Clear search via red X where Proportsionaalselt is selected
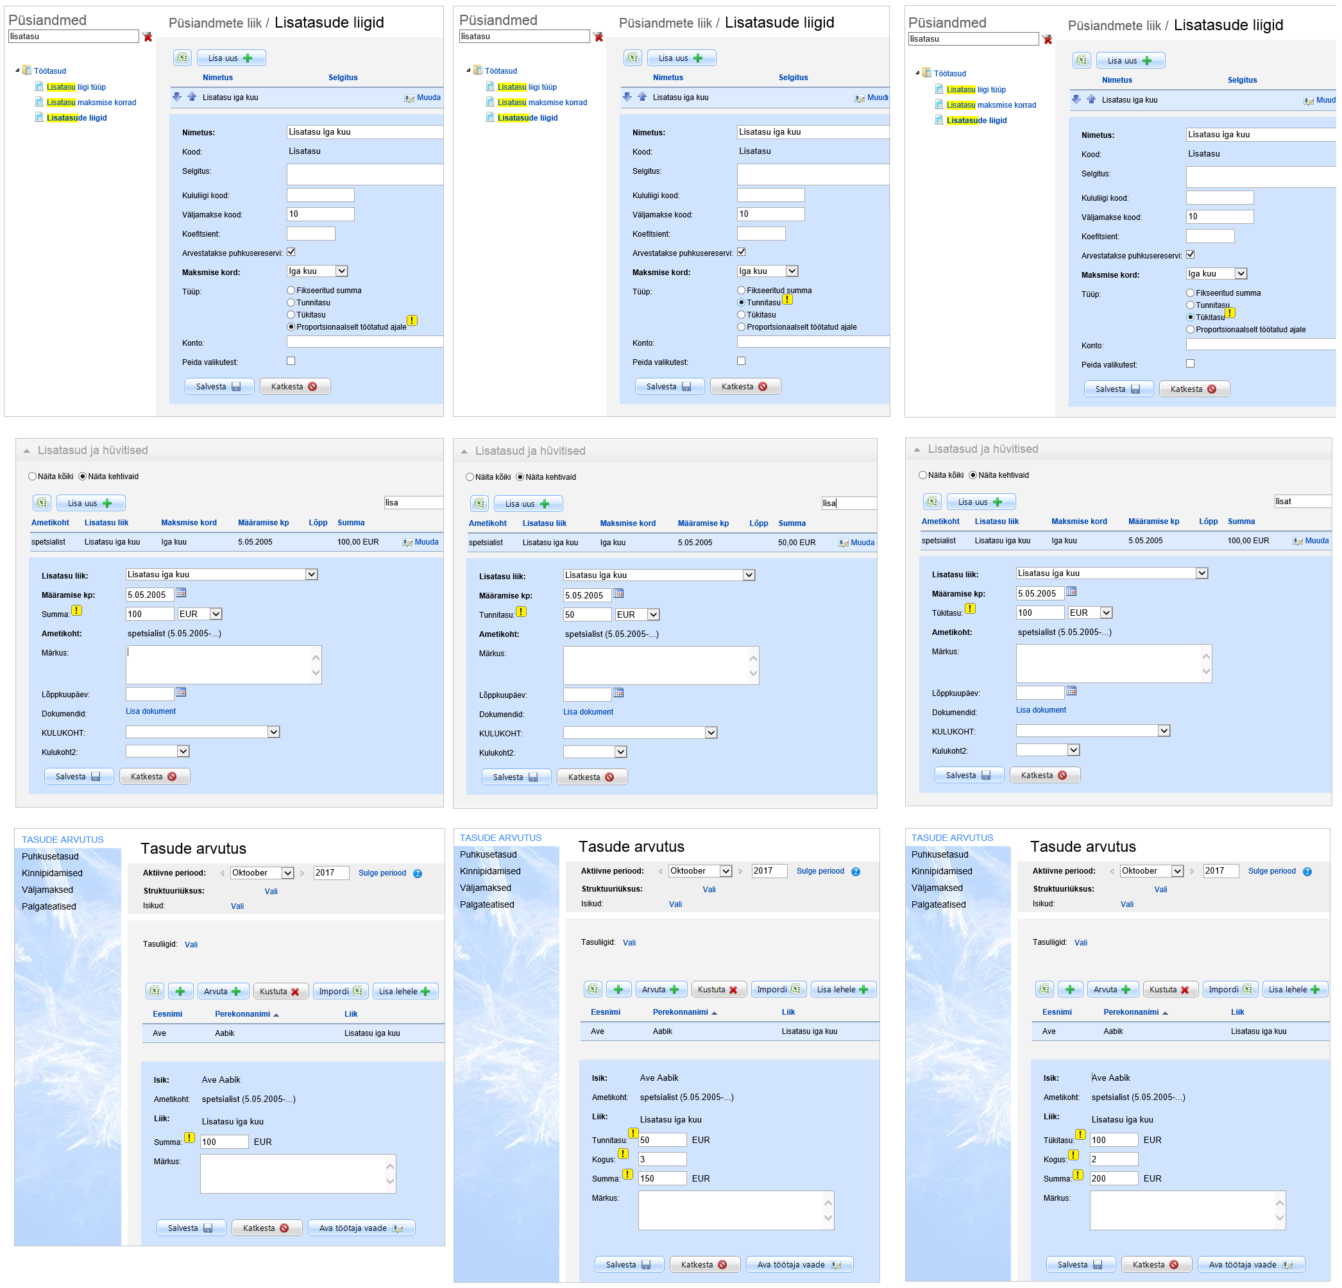 tap(147, 37)
